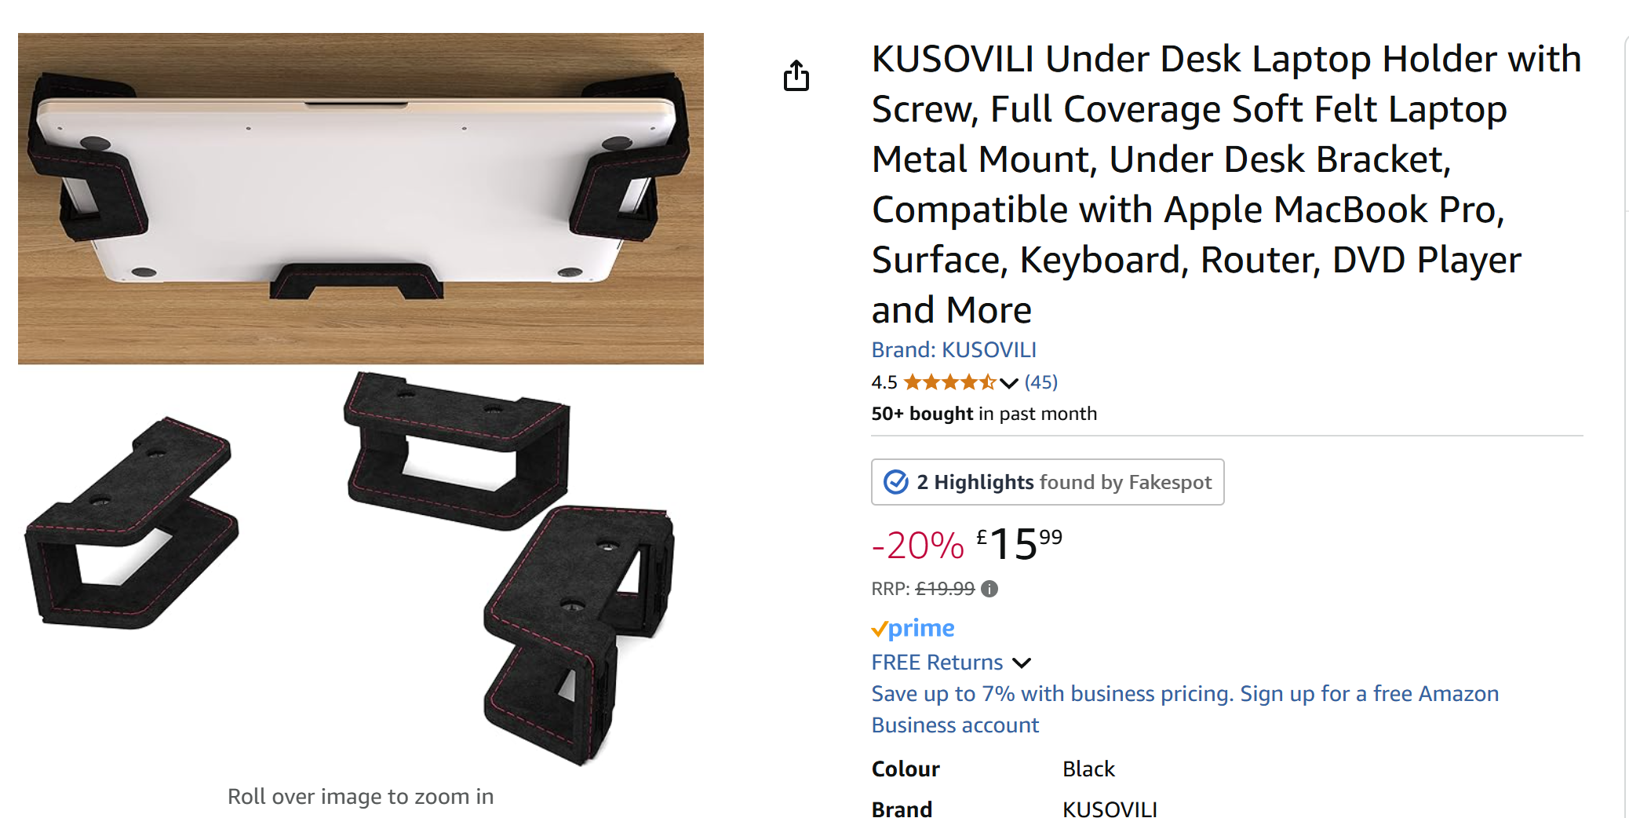Viewport: 1629px width, 818px height.
Task: Click the 4.5 rating number
Action: [x=884, y=382]
